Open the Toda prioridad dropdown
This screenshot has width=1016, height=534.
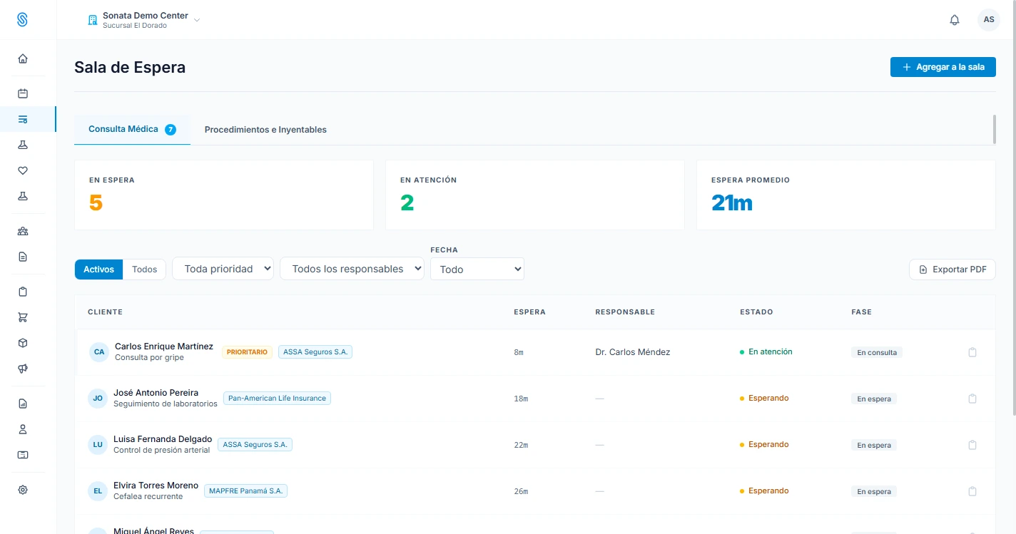tap(223, 269)
